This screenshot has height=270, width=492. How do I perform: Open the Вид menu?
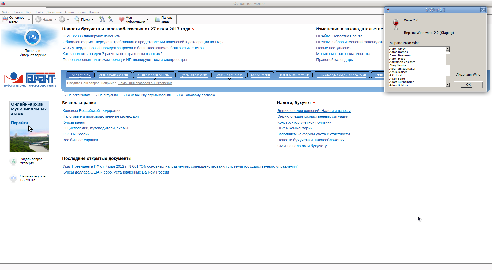(28, 12)
